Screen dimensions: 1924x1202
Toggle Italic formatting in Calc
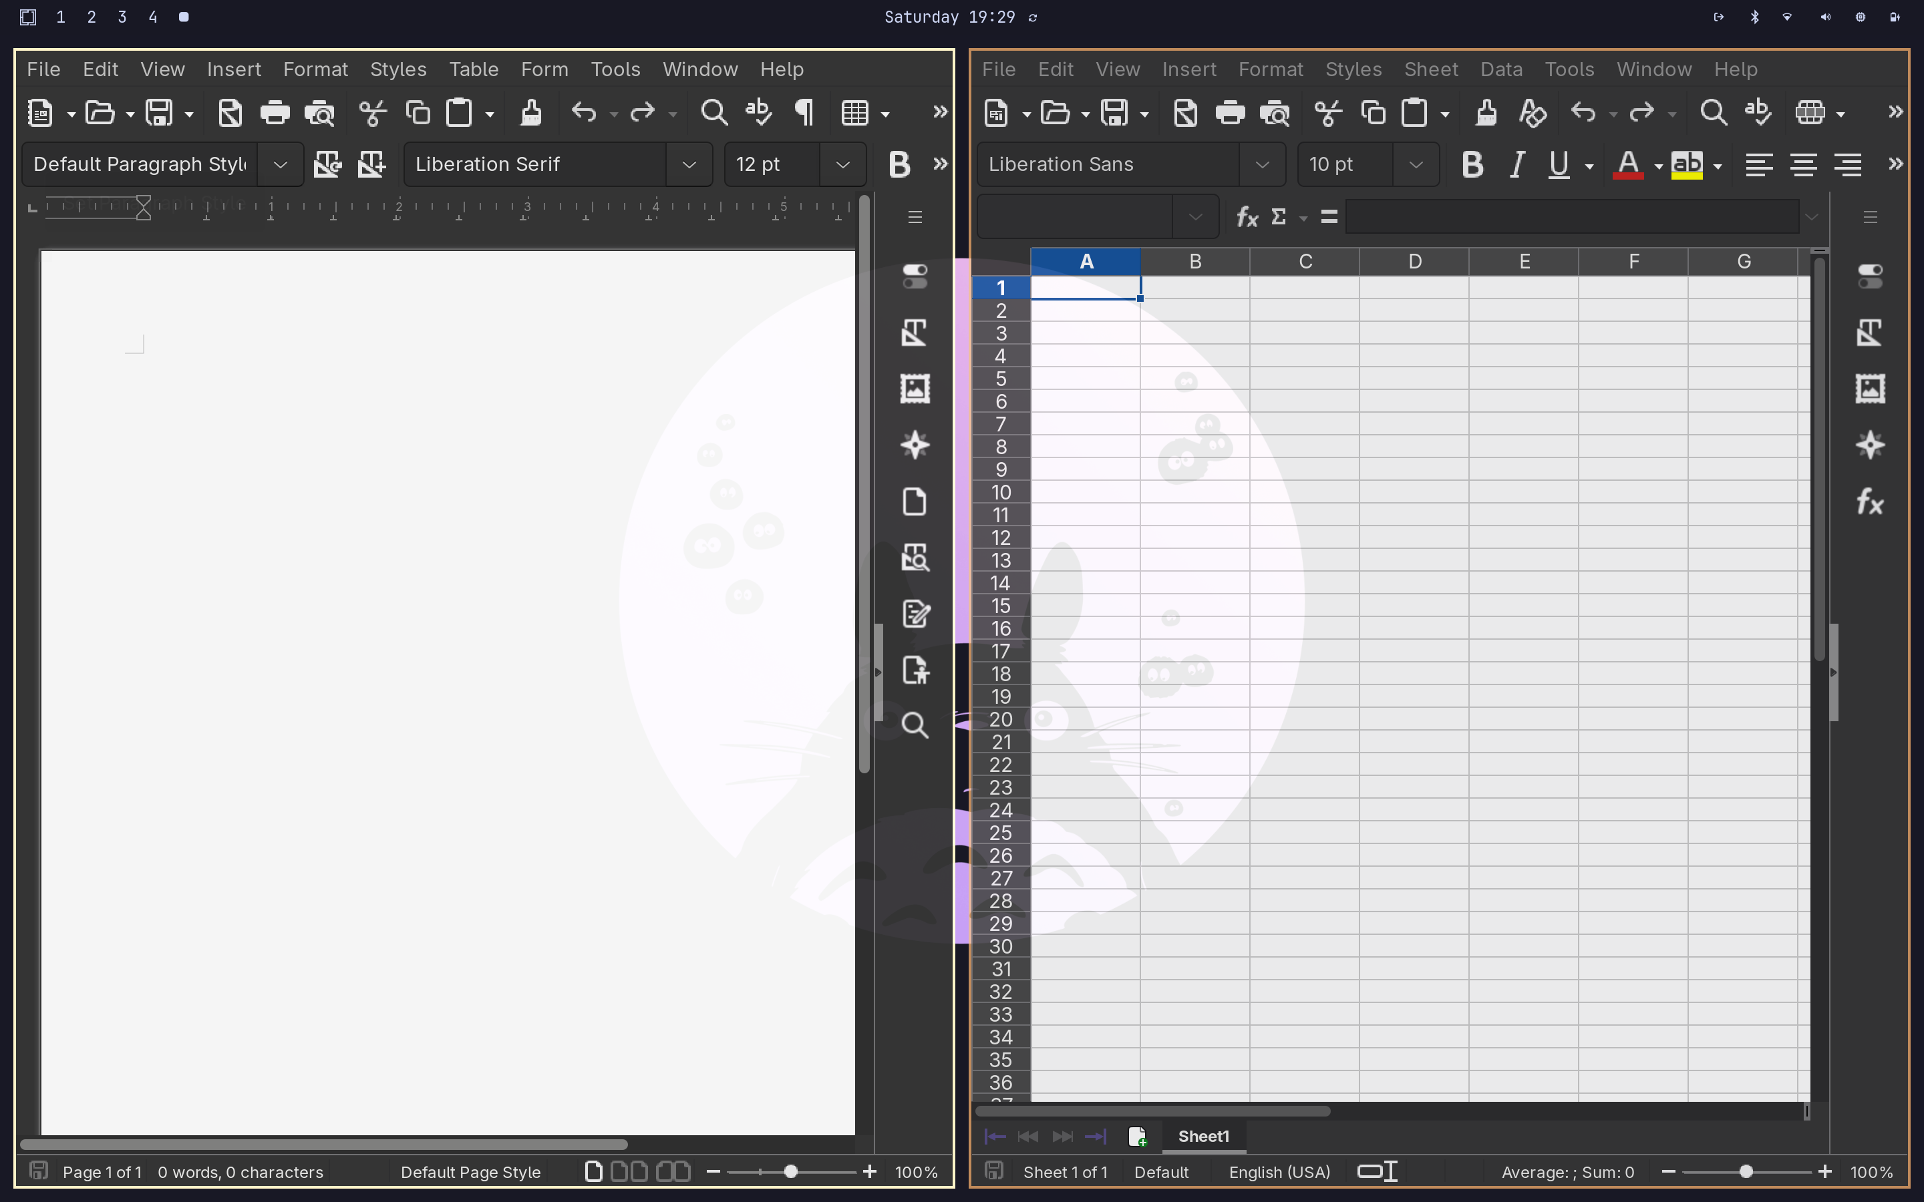click(1517, 164)
